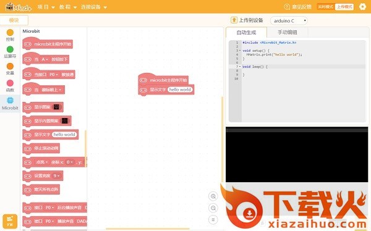Click the #include code line

point(269,43)
